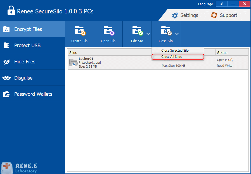Switch to the Protect USB section
Screen dimensions: 251x174
[x=27, y=46]
